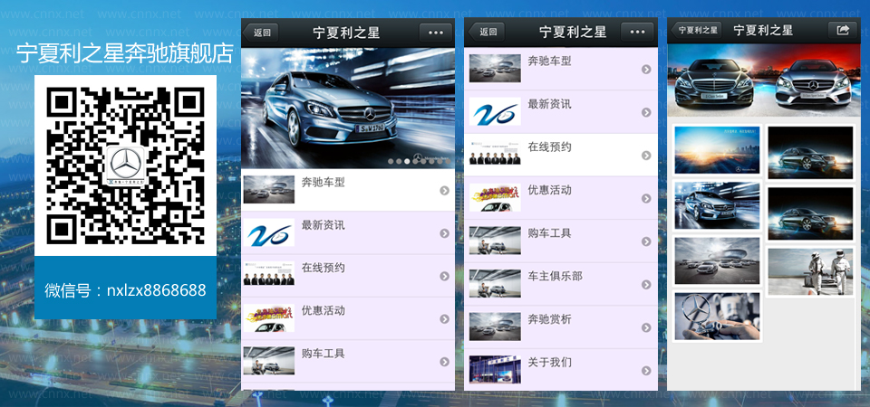870x407 pixels.
Task: Click the 最新资讯 text on the list-only screen
Action: (549, 104)
